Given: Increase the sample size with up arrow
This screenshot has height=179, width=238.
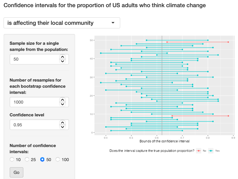Looking at the screenshot, I should coord(63,57).
